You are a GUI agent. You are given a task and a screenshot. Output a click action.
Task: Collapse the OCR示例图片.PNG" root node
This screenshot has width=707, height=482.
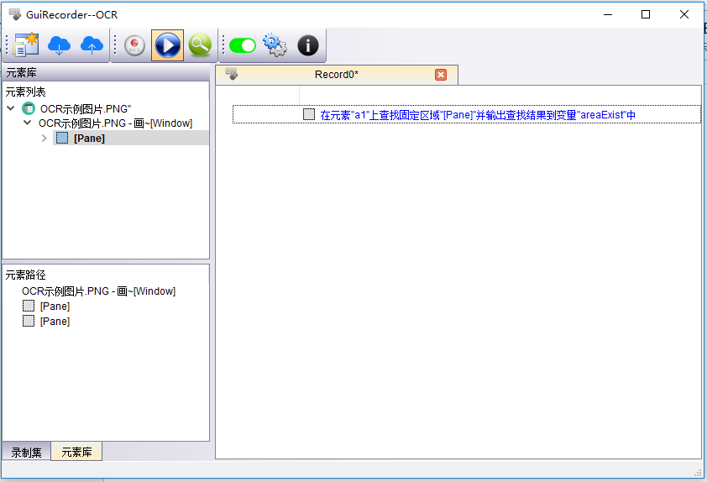[11, 108]
